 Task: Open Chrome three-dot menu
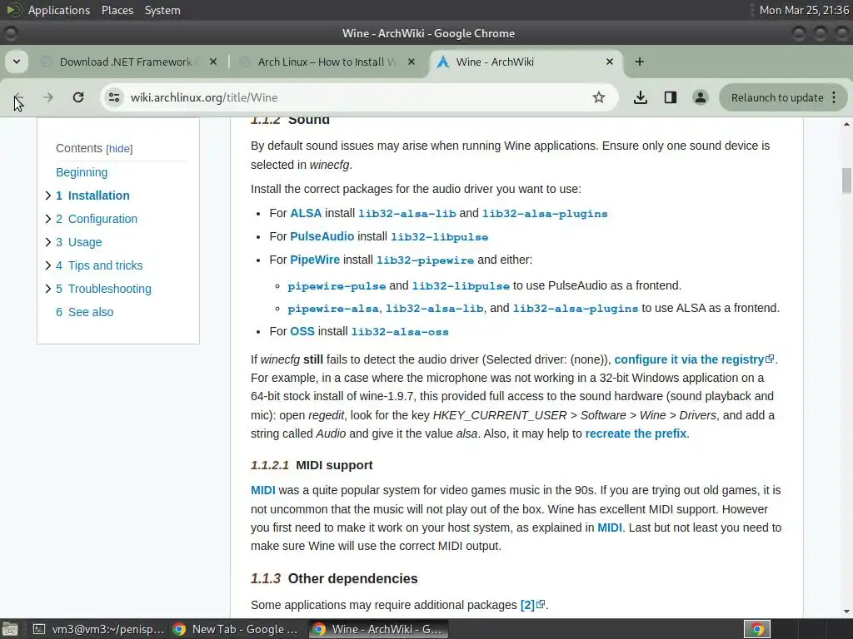(834, 97)
